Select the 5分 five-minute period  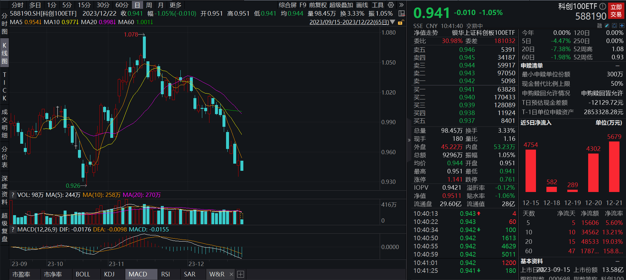[x=67, y=5]
